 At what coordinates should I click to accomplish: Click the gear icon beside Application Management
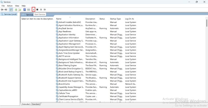pyautogui.click(x=57, y=44)
